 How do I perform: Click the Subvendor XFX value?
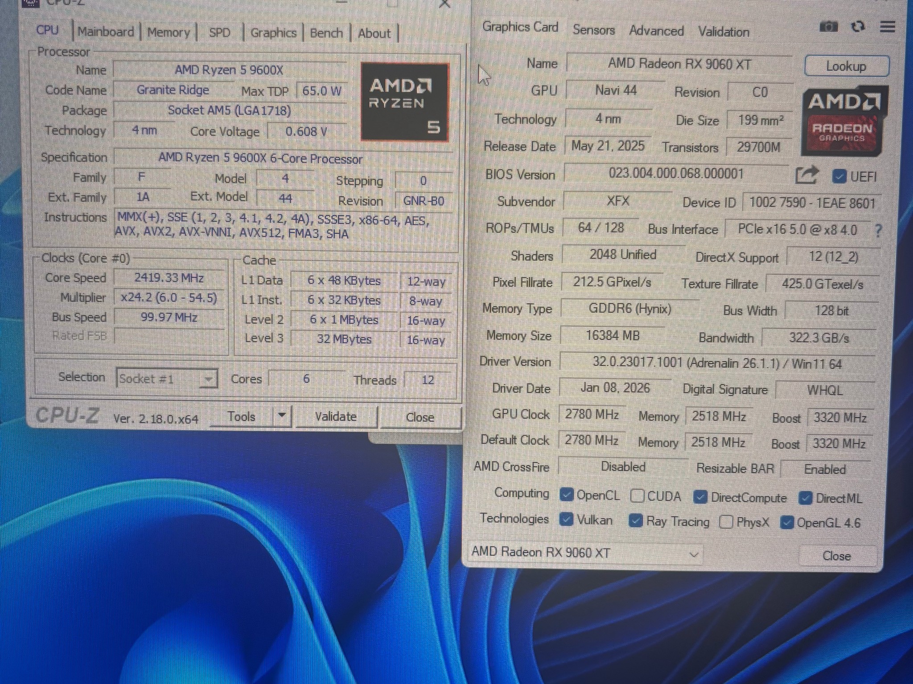618,201
